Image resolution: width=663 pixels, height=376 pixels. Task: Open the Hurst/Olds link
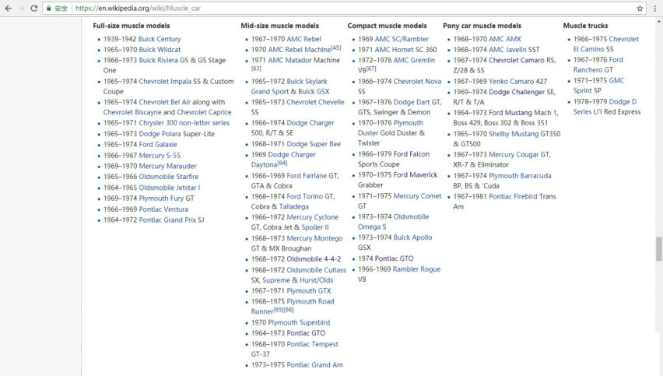[x=316, y=280]
